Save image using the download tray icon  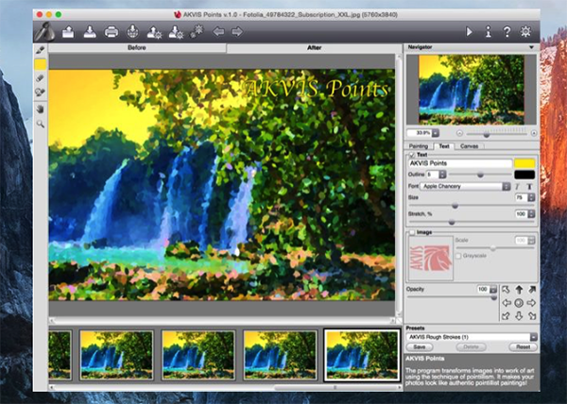point(90,32)
